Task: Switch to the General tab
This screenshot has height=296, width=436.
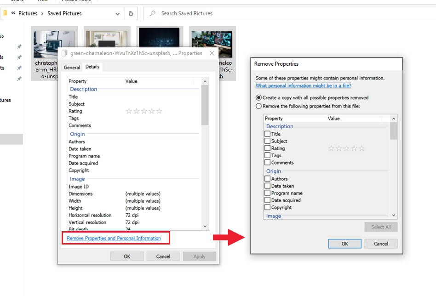Action: pos(72,67)
